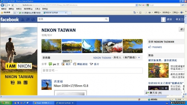Open the 網頁(P) command bar dropdown
Screen dimensions: 187x105
[x=157, y=12]
